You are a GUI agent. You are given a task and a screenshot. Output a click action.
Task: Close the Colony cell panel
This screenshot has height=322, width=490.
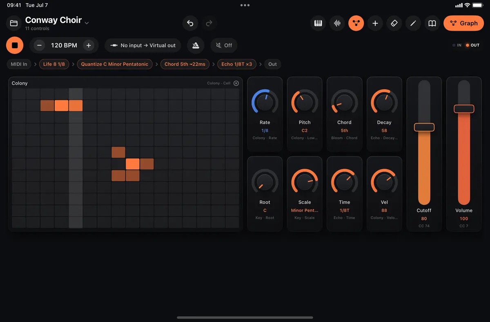[236, 83]
